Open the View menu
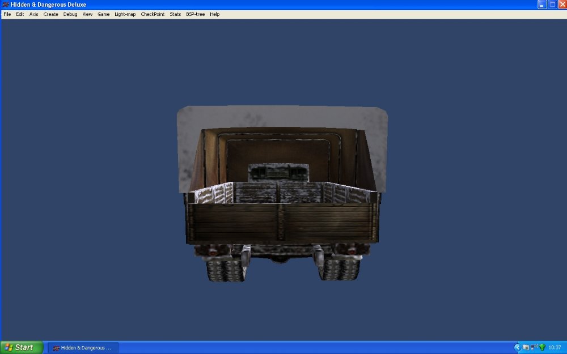The image size is (567, 354). tap(87, 15)
